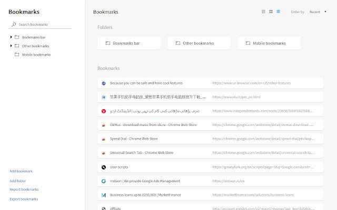Expand Other bookmarks tree arrow
Screen dimensions: 337x210
(11, 46)
